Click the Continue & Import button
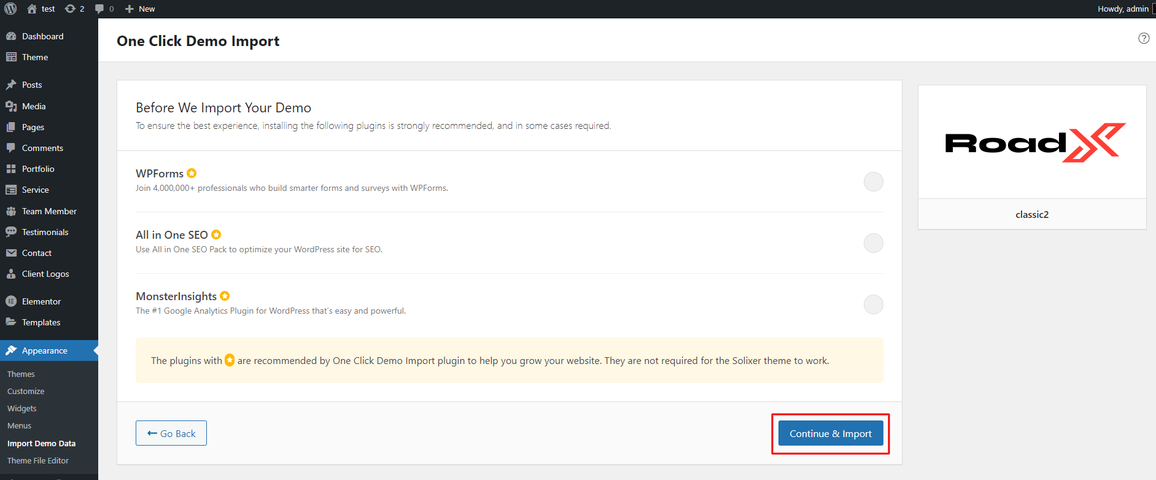1156x480 pixels. (830, 433)
